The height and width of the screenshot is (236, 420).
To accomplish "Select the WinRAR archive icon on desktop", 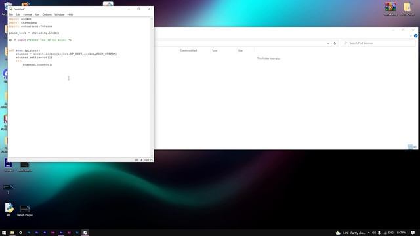I will [x=390, y=9].
